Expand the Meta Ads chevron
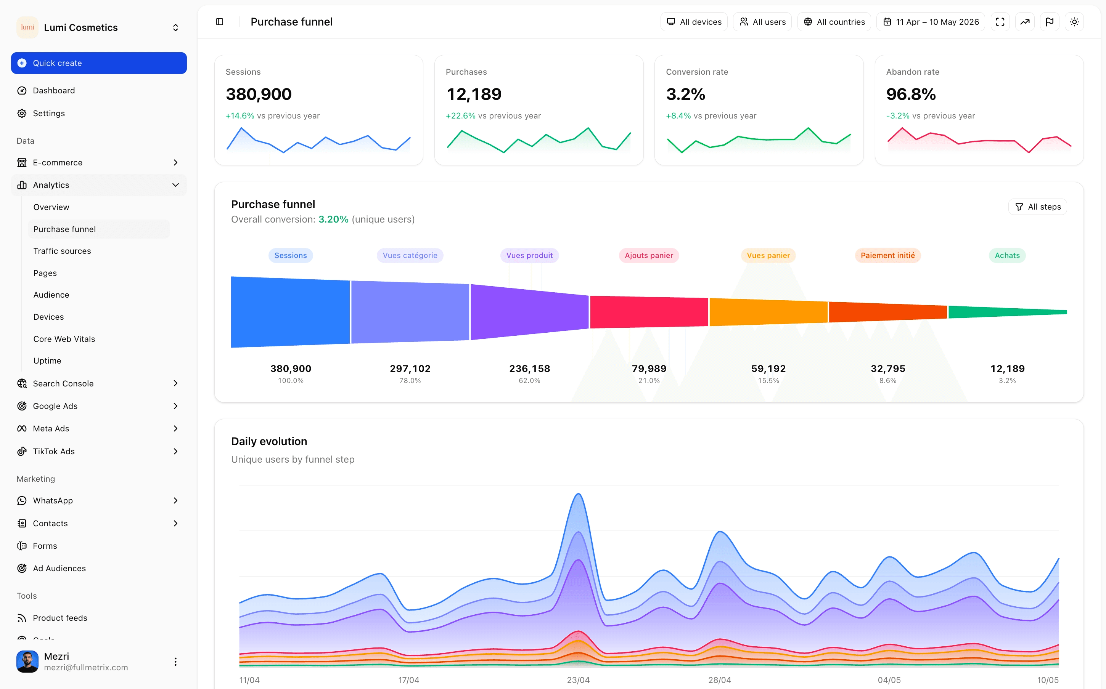Screen dimensions: 1106x689 [x=175, y=428]
